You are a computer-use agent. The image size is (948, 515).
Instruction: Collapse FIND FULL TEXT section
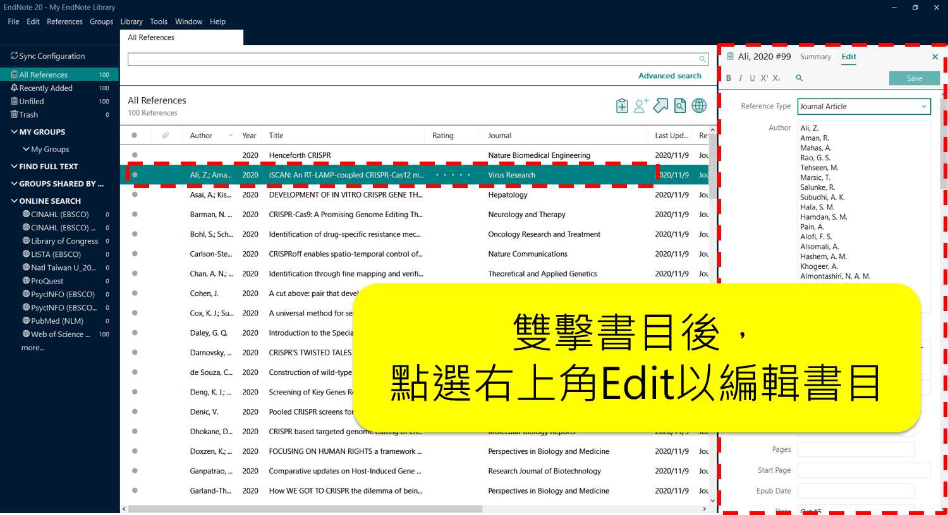click(x=14, y=167)
